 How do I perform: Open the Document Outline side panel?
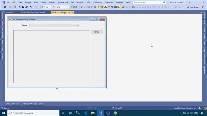tap(2, 18)
